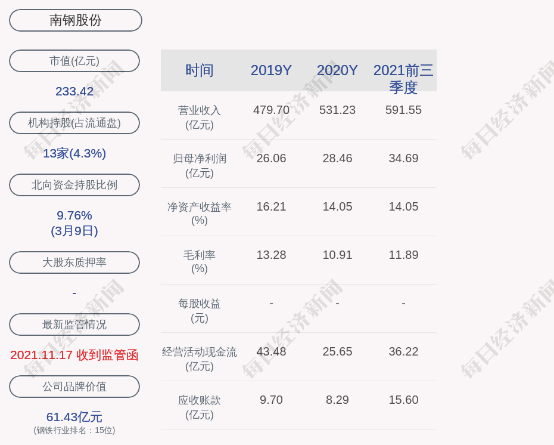Select the 公司品牌价值 pill
The height and width of the screenshot is (445, 554).
(74, 387)
